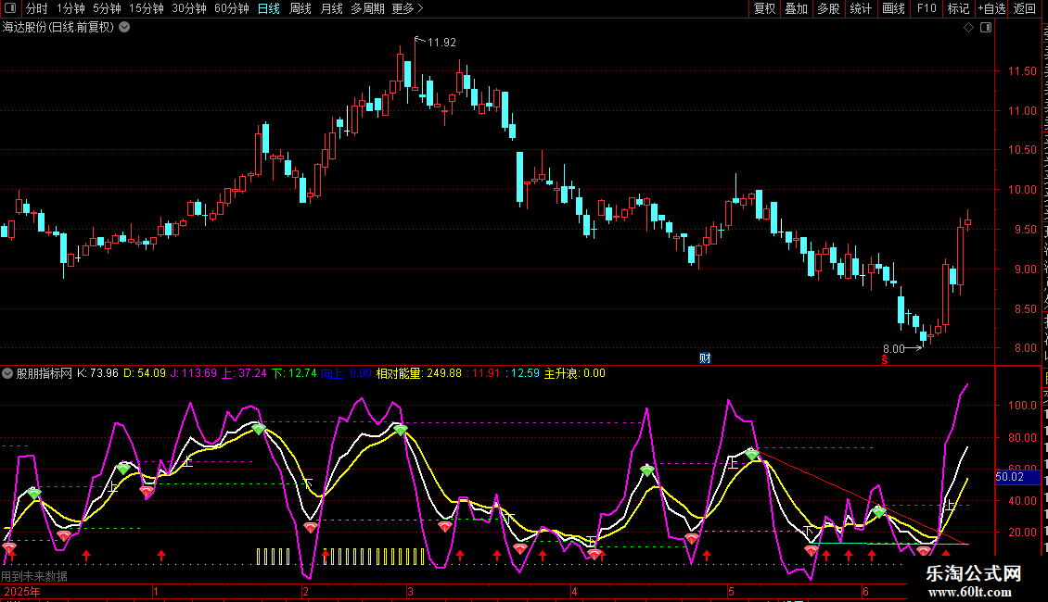Open the 多周期 multi-period view
This screenshot has width=1048, height=602.
click(367, 8)
